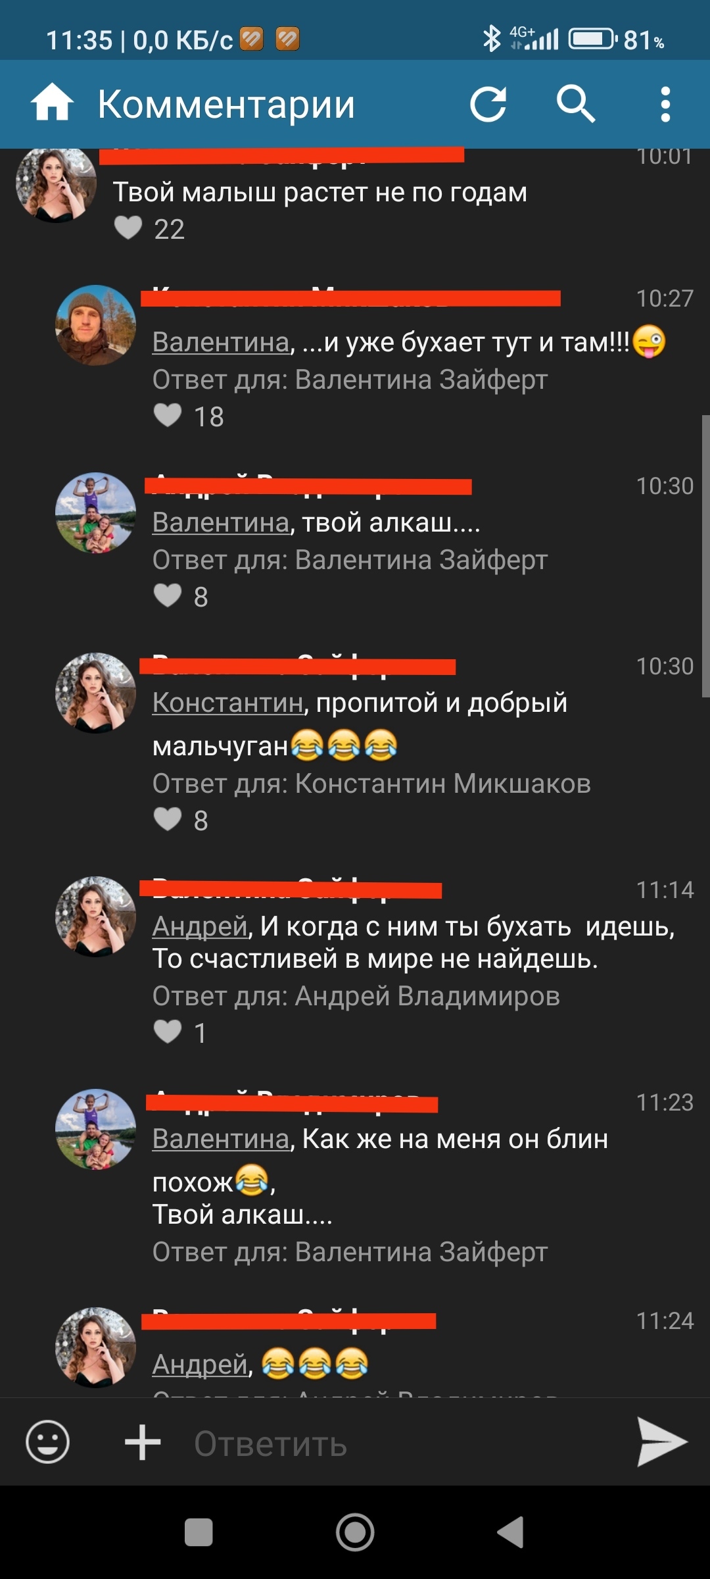Open family photo avatar at 11:23
Image resolution: width=710 pixels, height=1579 pixels.
[x=95, y=1129]
